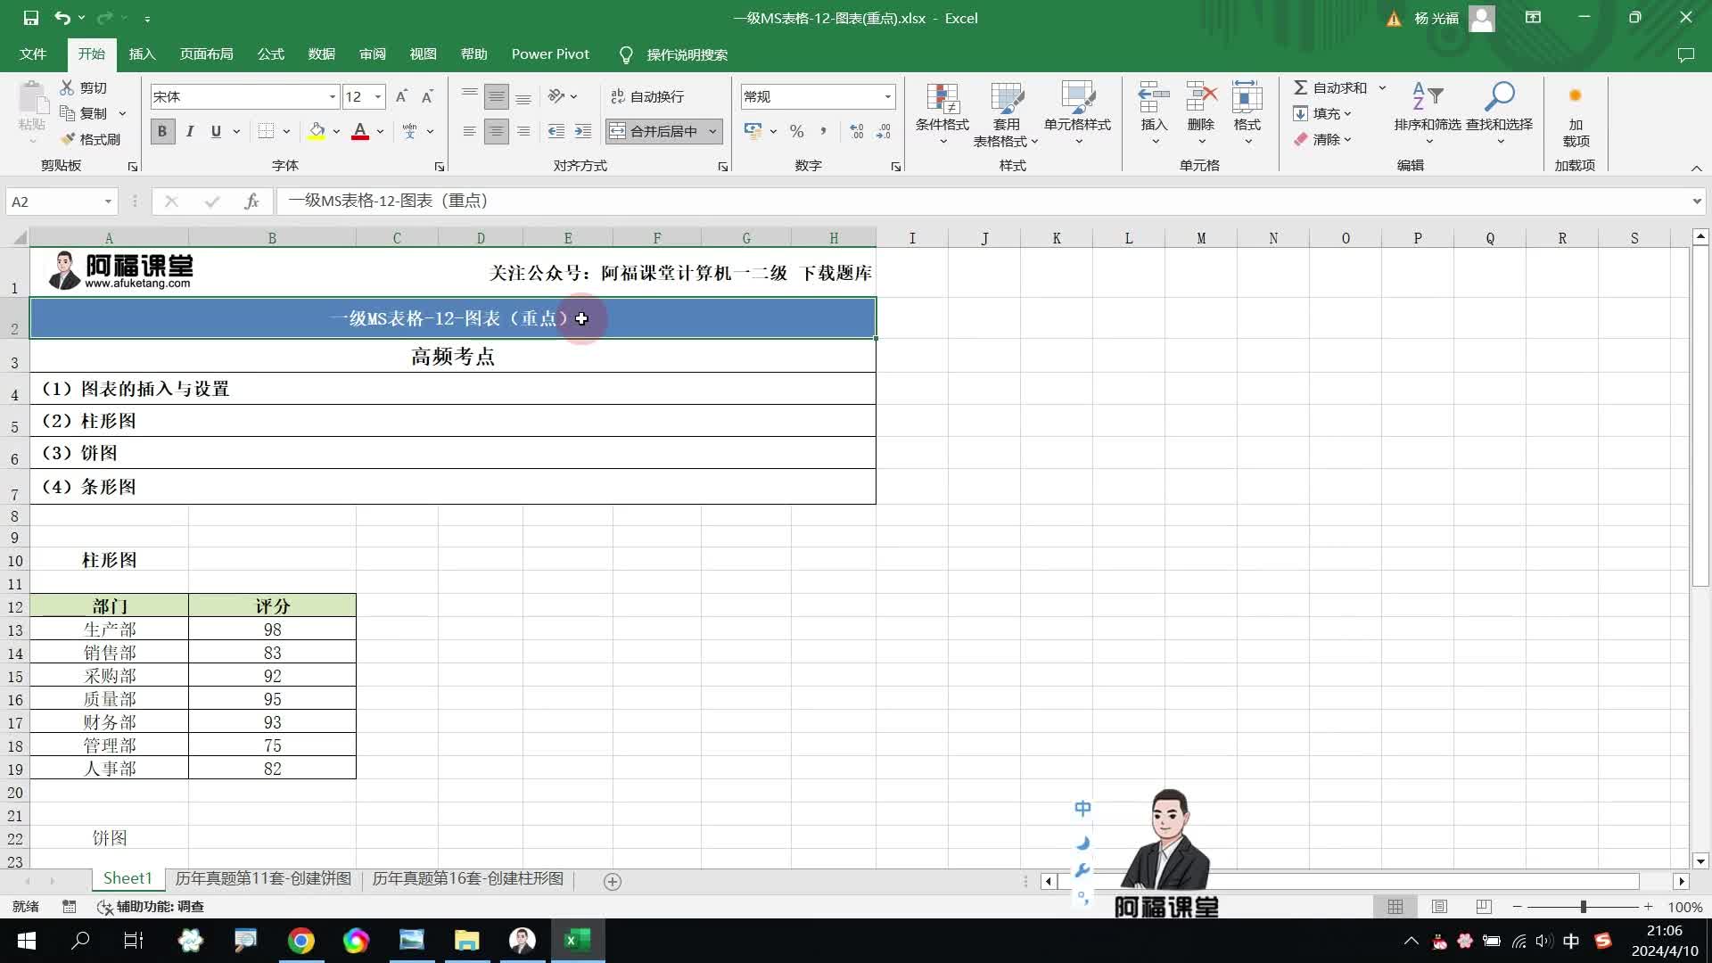Activate the Format Painter brush

(x=89, y=139)
